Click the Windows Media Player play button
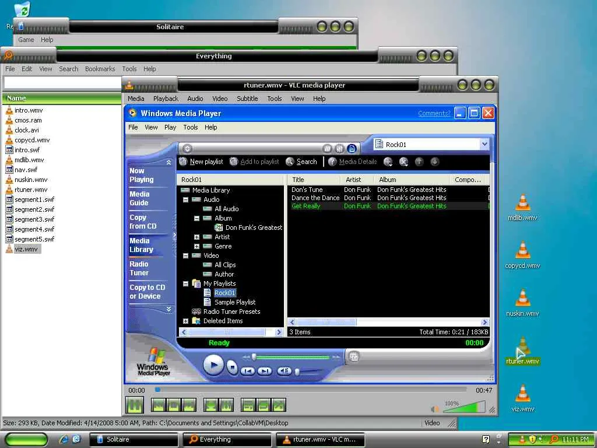The height and width of the screenshot is (448, 597). pyautogui.click(x=213, y=365)
